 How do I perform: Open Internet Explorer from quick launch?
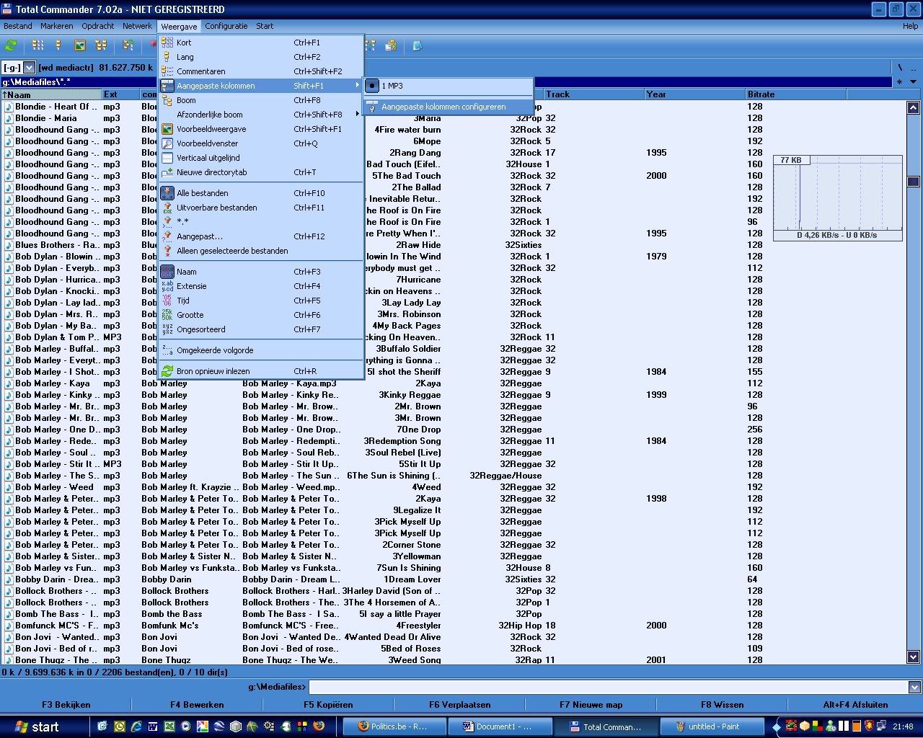[136, 726]
